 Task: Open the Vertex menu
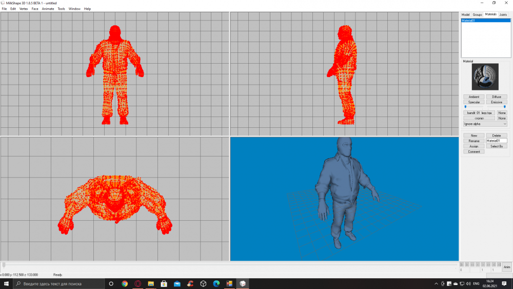coord(24,9)
